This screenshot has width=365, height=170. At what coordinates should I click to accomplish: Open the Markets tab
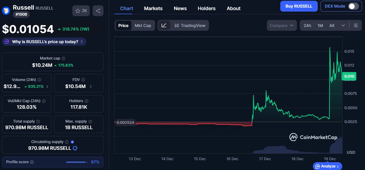pos(153,8)
